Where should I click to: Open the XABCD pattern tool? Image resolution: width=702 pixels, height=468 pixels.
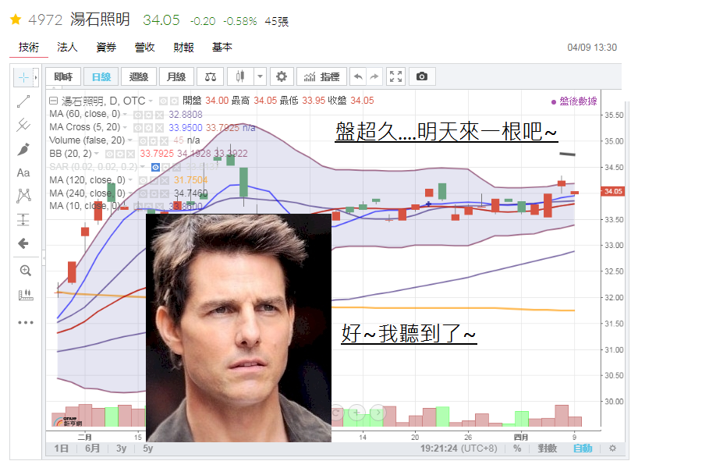click(x=23, y=196)
